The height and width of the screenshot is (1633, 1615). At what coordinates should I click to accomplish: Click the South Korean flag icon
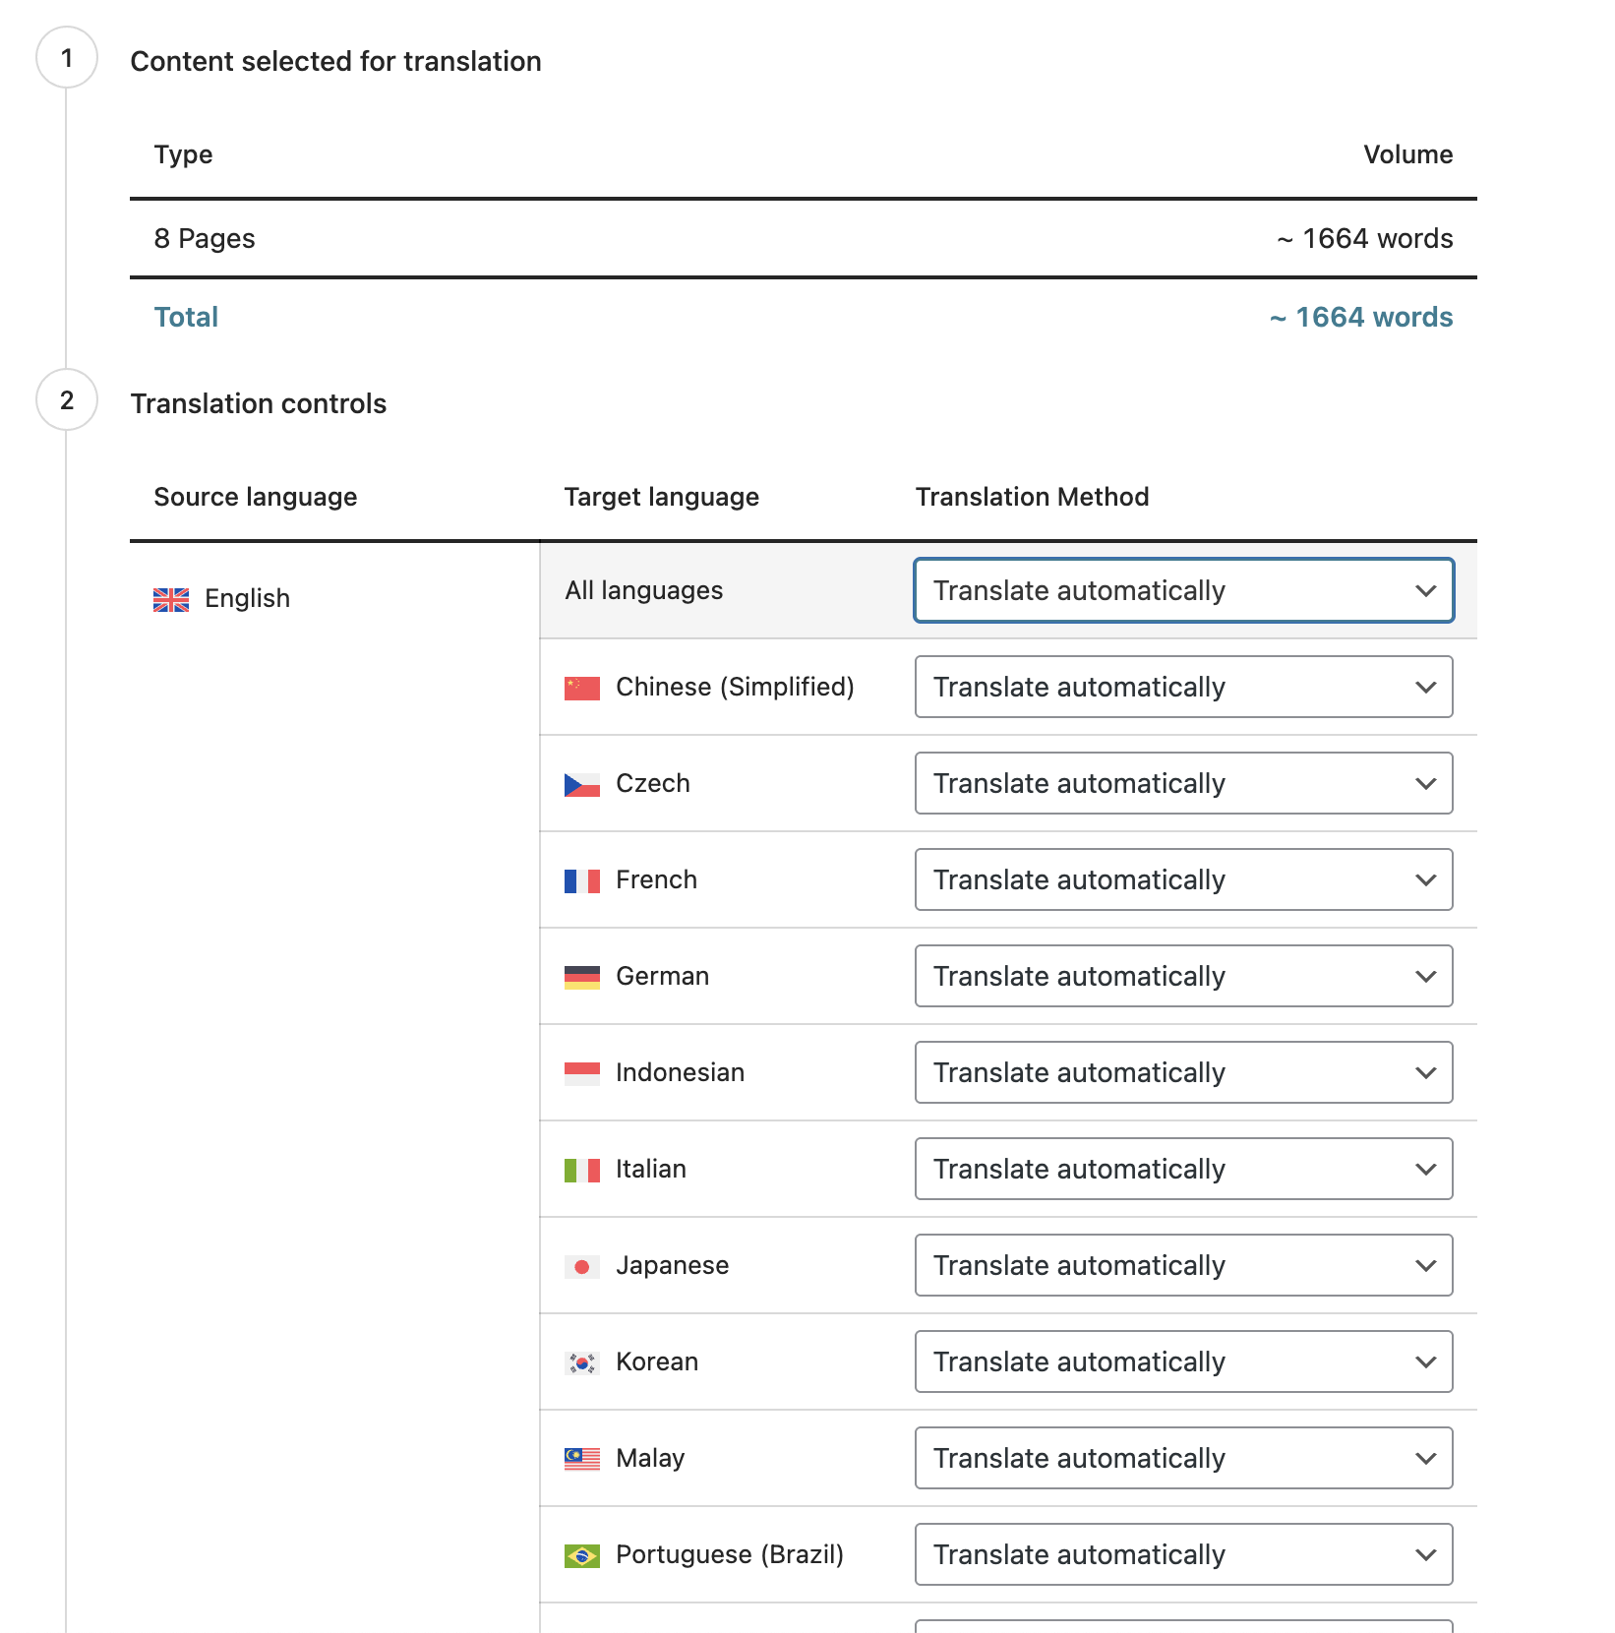pyautogui.click(x=582, y=1362)
